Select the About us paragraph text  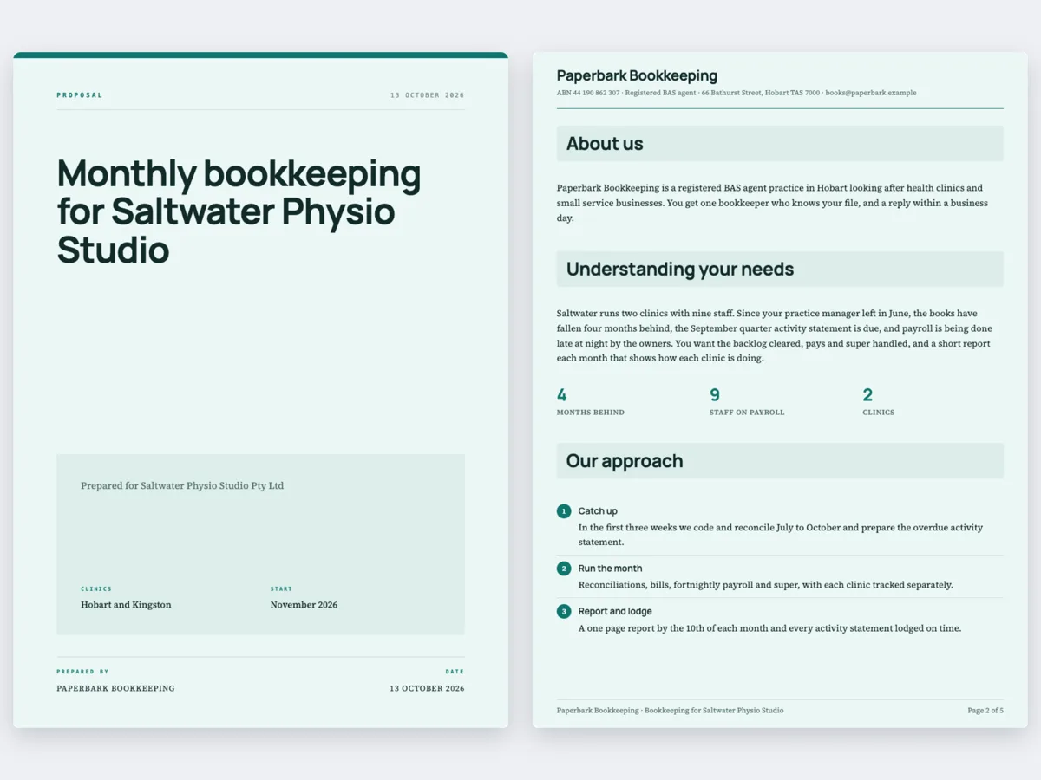coord(772,203)
